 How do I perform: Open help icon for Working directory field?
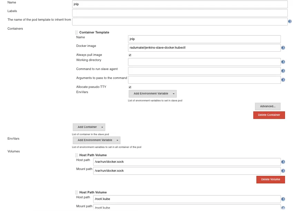pos(283,62)
